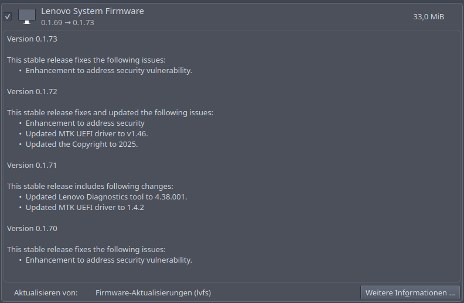Click the Aktualisieren von label
Image resolution: width=464 pixels, height=303 pixels.
point(46,292)
